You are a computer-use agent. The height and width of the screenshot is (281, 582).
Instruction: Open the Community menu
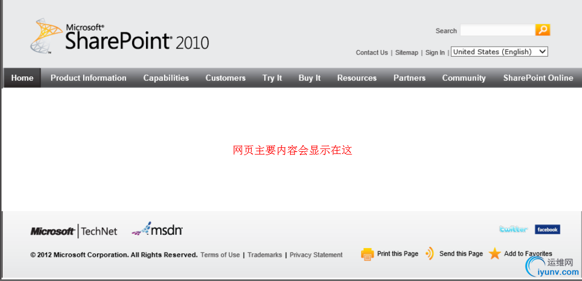[464, 78]
